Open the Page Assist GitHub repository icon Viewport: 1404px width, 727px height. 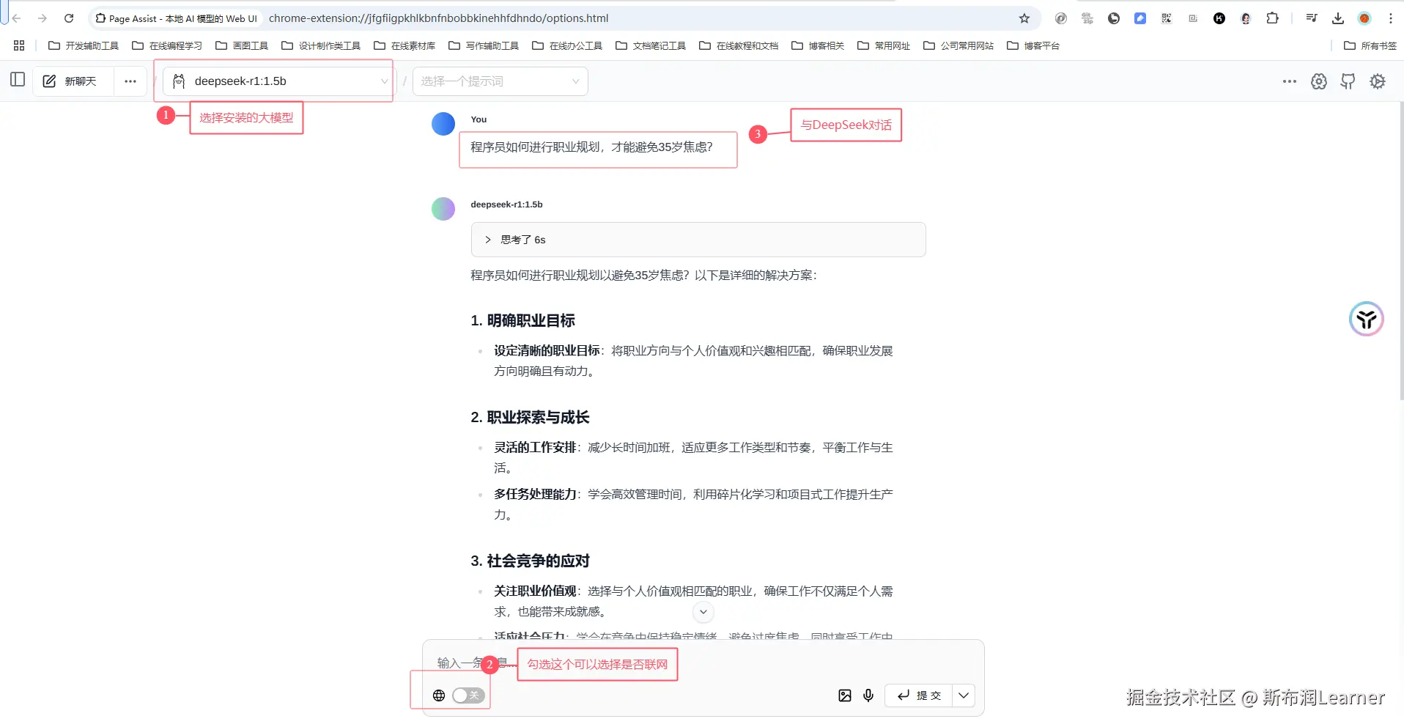[x=1348, y=81]
